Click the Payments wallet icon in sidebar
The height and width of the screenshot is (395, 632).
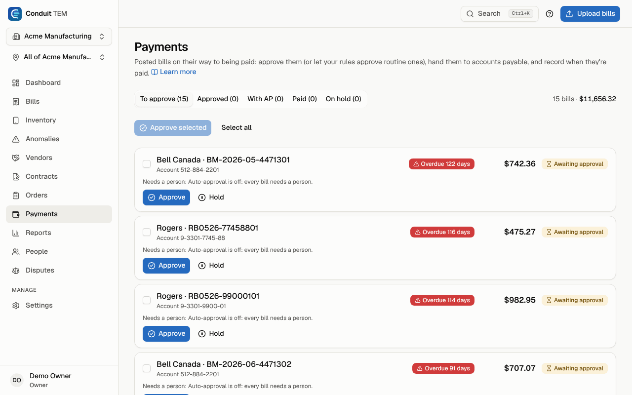(16, 214)
